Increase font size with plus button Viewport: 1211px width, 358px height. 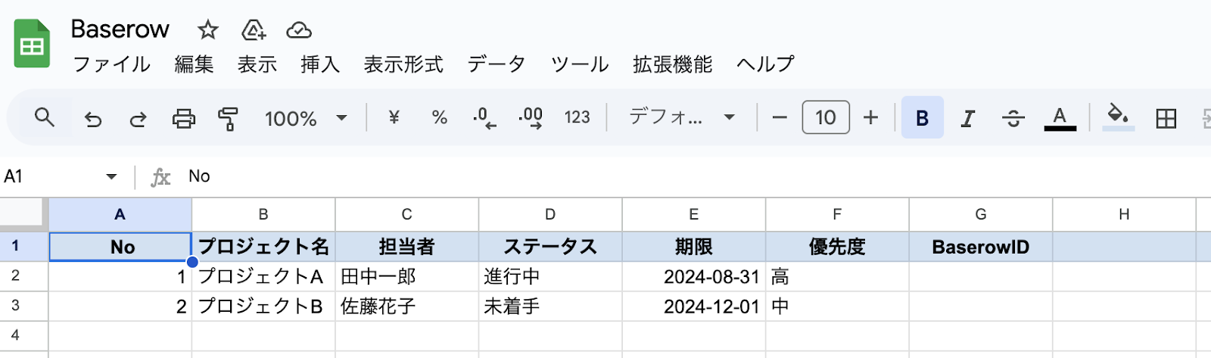click(870, 117)
